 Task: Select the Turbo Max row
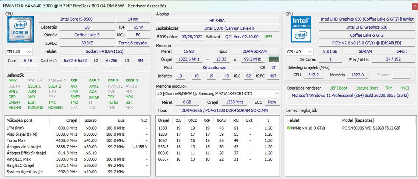click(77, 140)
